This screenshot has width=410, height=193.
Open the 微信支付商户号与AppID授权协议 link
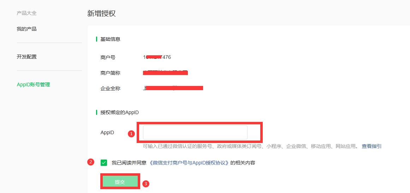(189, 163)
